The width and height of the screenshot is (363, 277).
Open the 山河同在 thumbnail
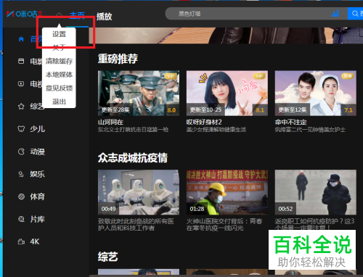pyautogui.click(x=139, y=93)
